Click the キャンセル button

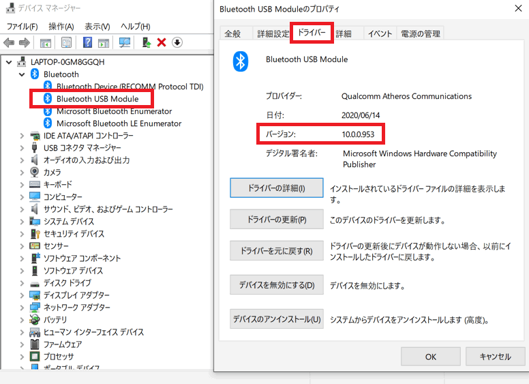tap(496, 356)
